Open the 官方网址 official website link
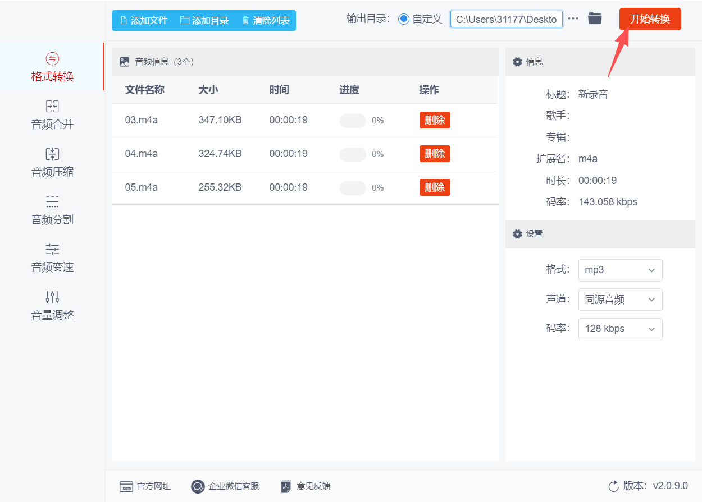This screenshot has height=502, width=702. (145, 486)
